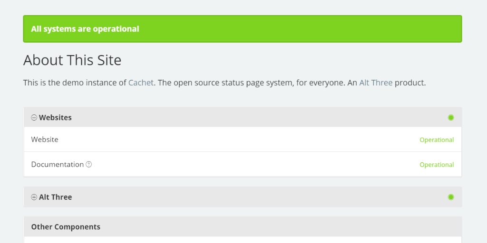Open the Alt Three link in description
The width and height of the screenshot is (487, 243).
(376, 83)
